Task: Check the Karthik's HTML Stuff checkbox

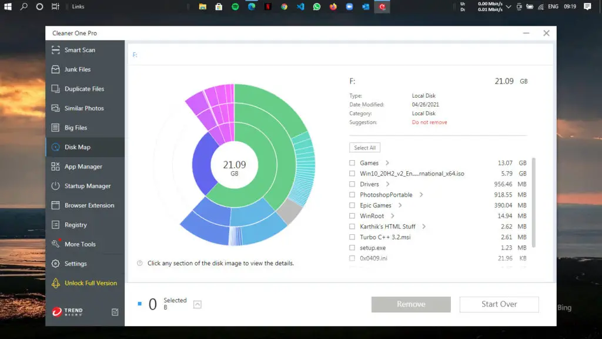Action: click(x=352, y=227)
